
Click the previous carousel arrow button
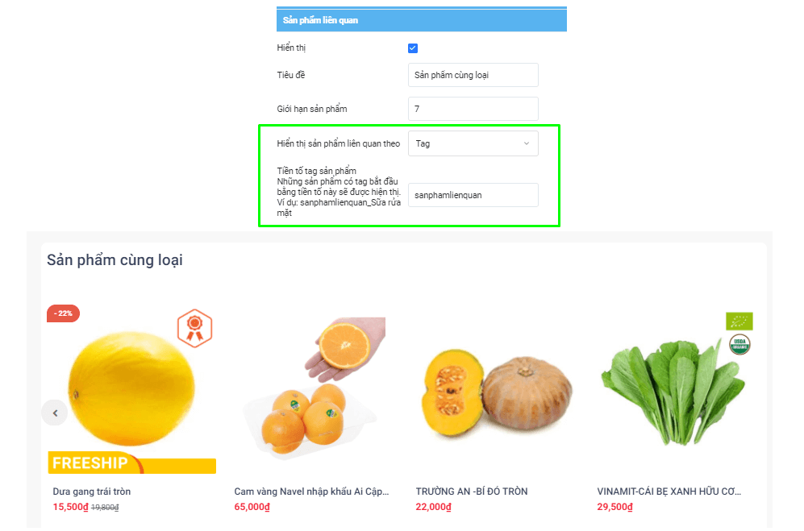point(55,413)
